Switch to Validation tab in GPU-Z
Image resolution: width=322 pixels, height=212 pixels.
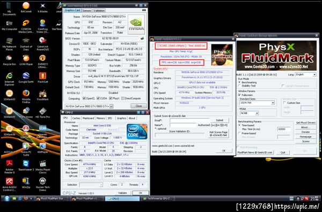(99, 11)
